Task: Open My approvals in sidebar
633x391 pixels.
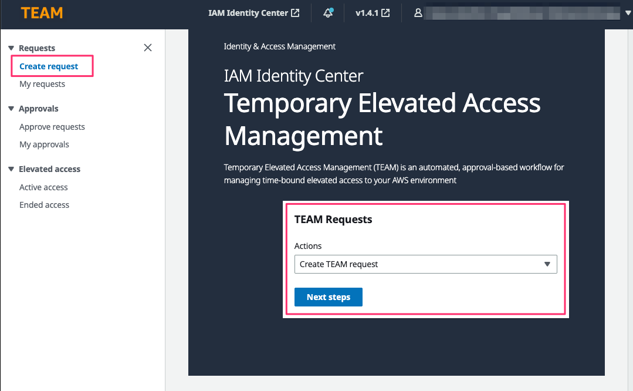Action: click(x=44, y=144)
